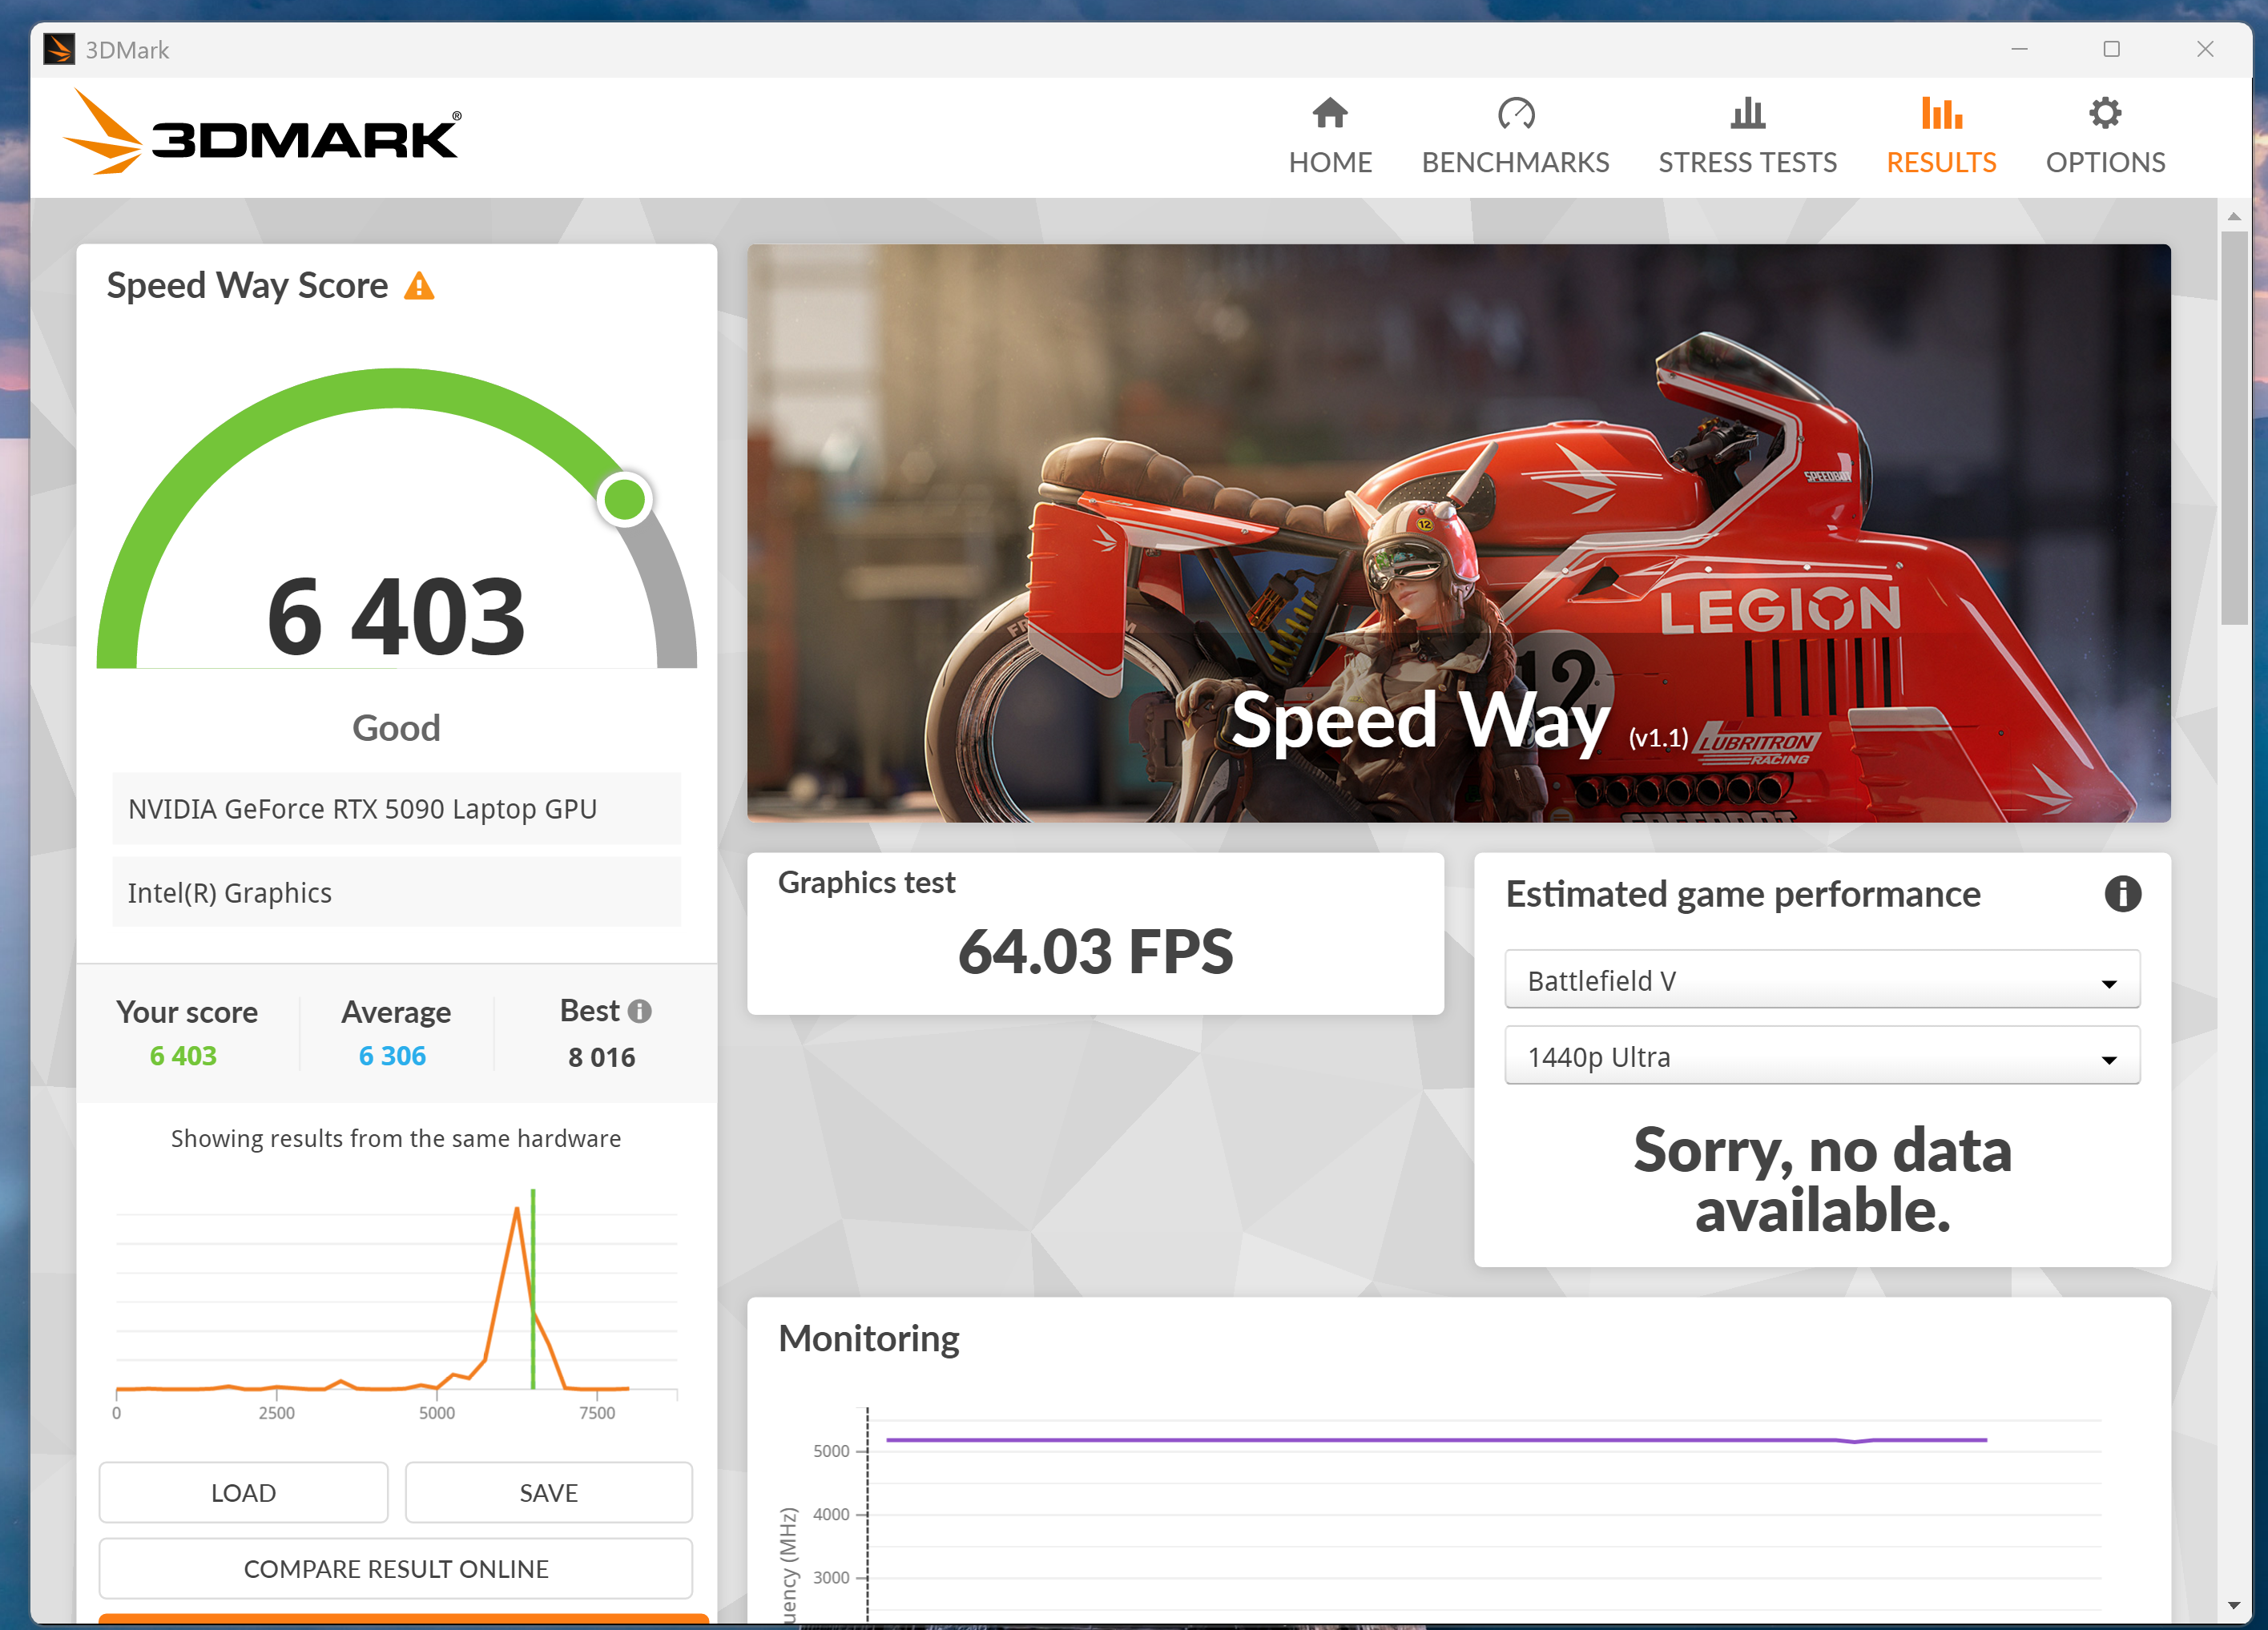This screenshot has height=1630, width=2268.
Task: Expand the 1440p Ultra resolution dropdown
Action: click(1822, 1056)
